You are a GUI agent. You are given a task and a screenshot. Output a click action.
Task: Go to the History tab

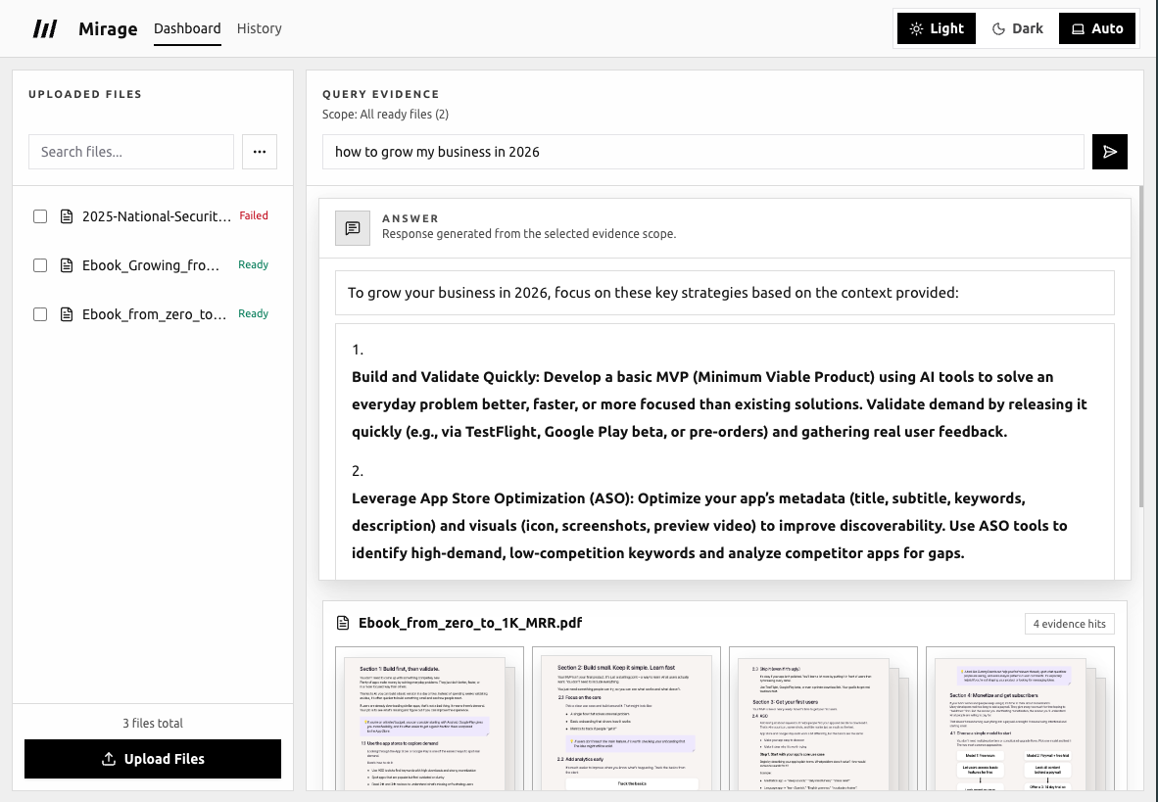pyautogui.click(x=260, y=28)
